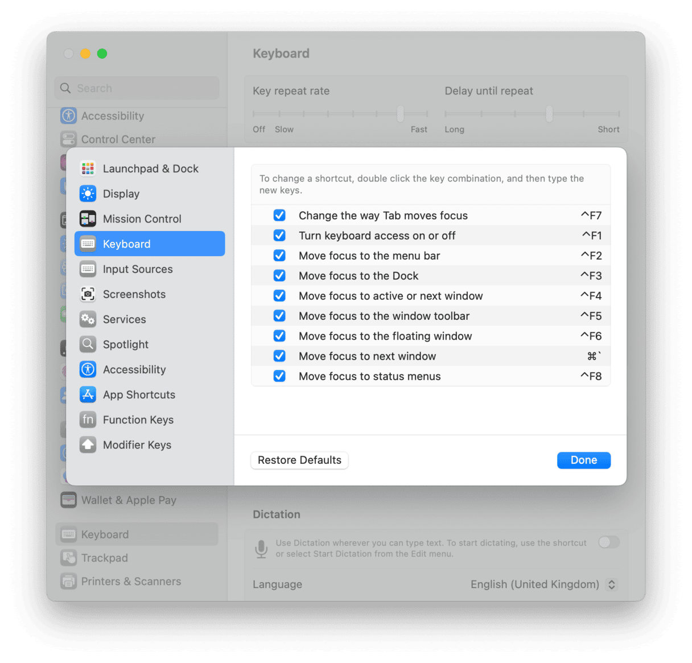Toggle Move focus to the Dock checkbox

(279, 275)
